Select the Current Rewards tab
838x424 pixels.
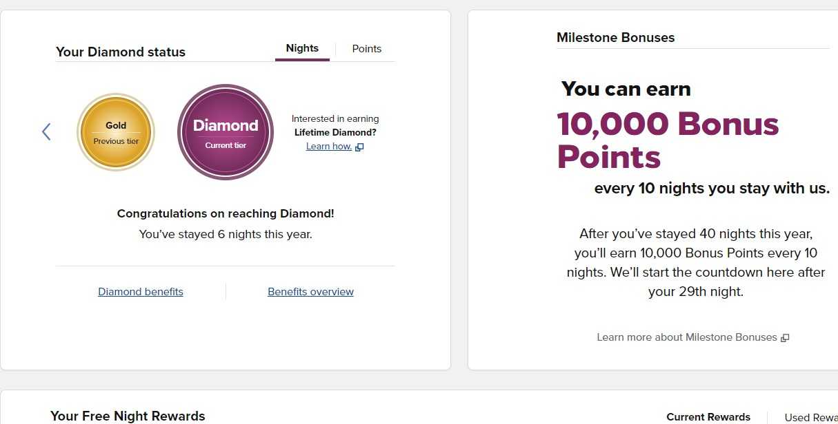tap(708, 417)
